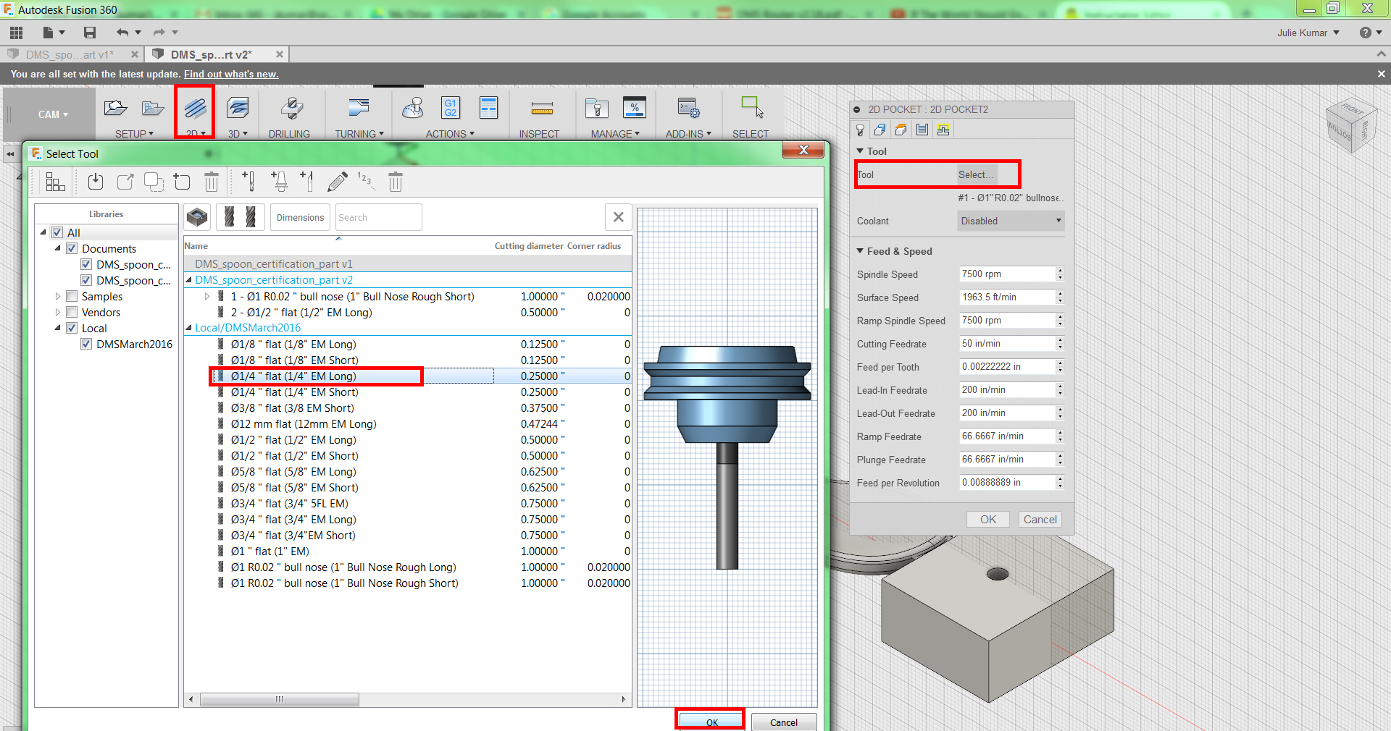Toggle the DMSMarch2016 checkbox
This screenshot has height=731, width=1391.
tap(86, 344)
